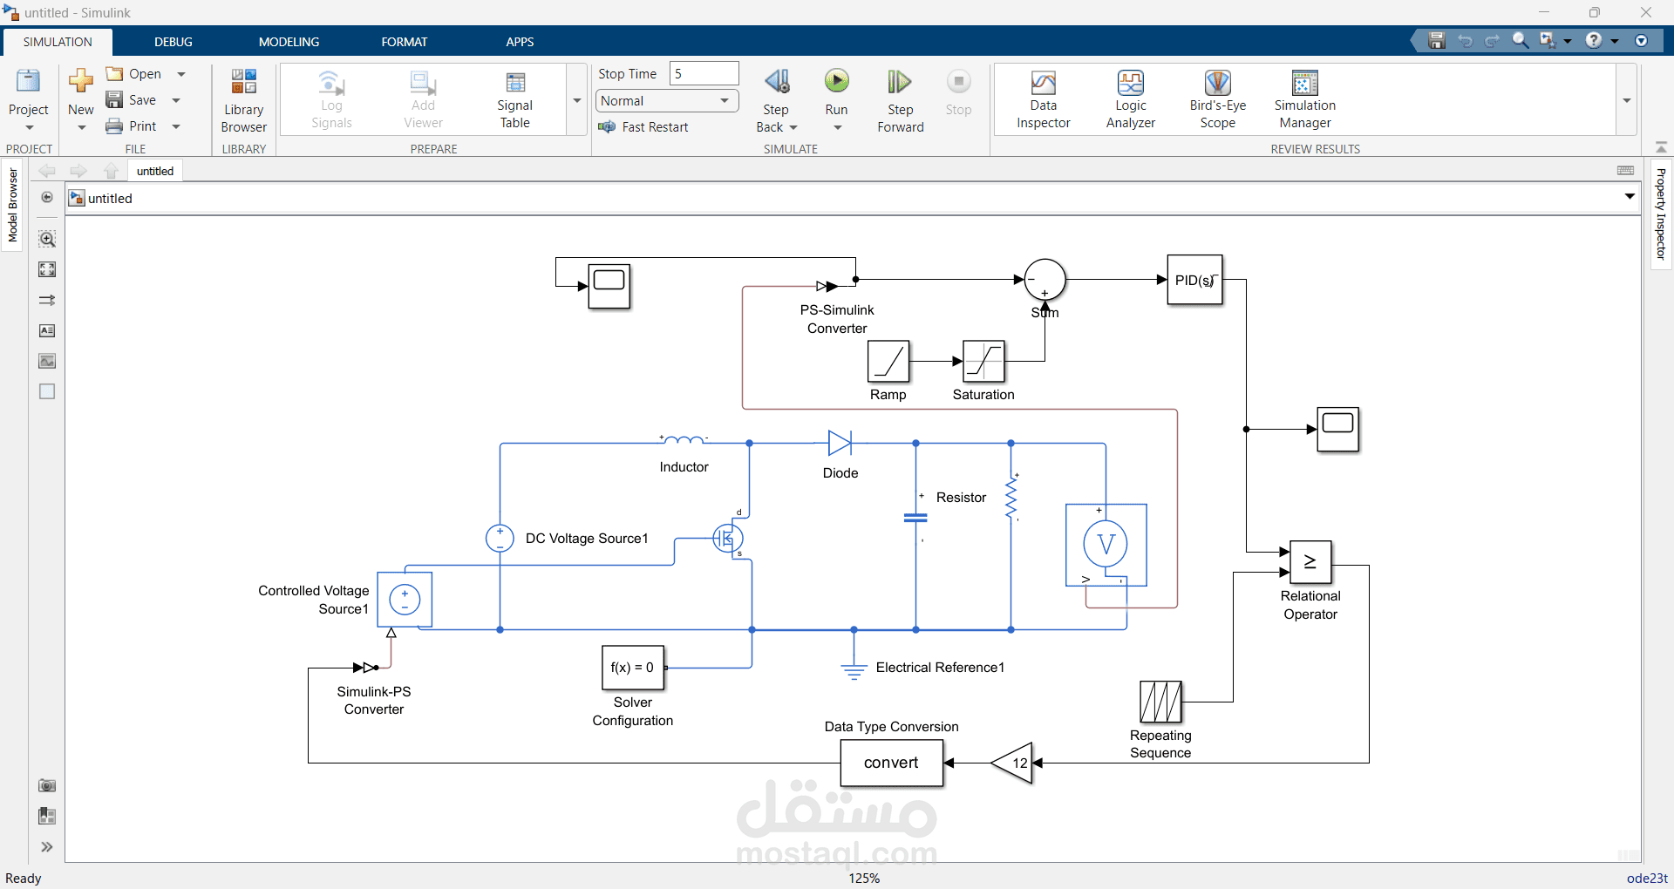Viewport: 1674px width, 889px height.
Task: Click Add Viewer icon
Action: [x=423, y=83]
